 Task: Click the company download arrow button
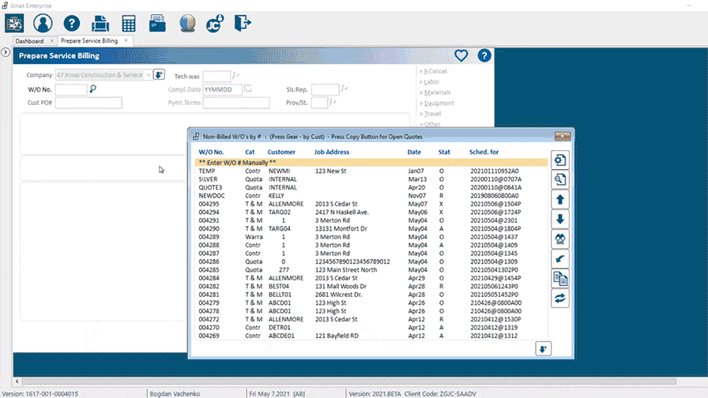tap(159, 75)
